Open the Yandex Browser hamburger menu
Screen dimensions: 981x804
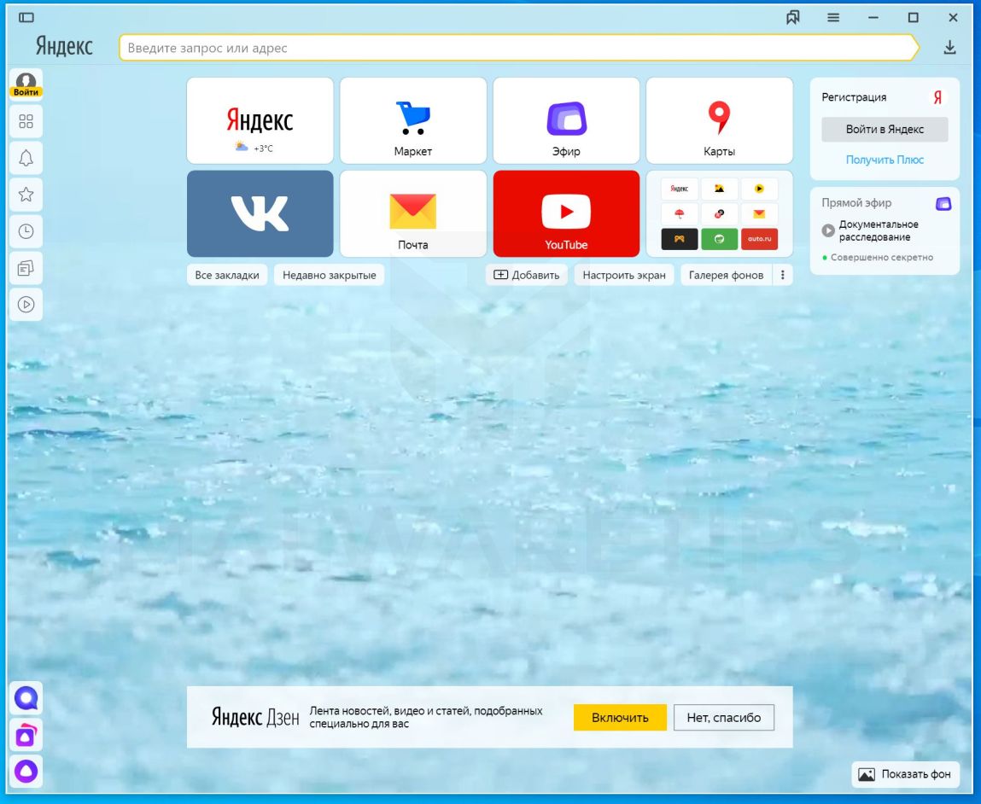[833, 18]
